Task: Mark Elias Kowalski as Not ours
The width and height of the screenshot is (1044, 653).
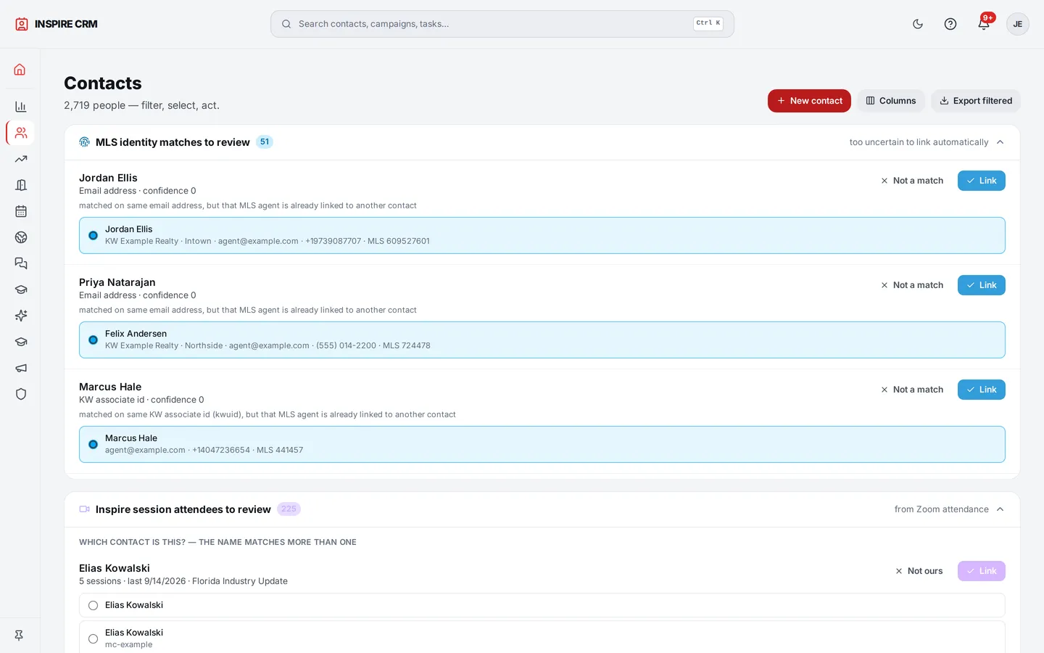Action: pos(919,571)
